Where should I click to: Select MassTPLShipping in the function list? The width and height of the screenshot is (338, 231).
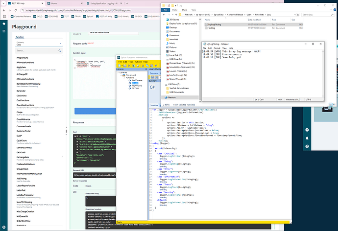point(24,202)
